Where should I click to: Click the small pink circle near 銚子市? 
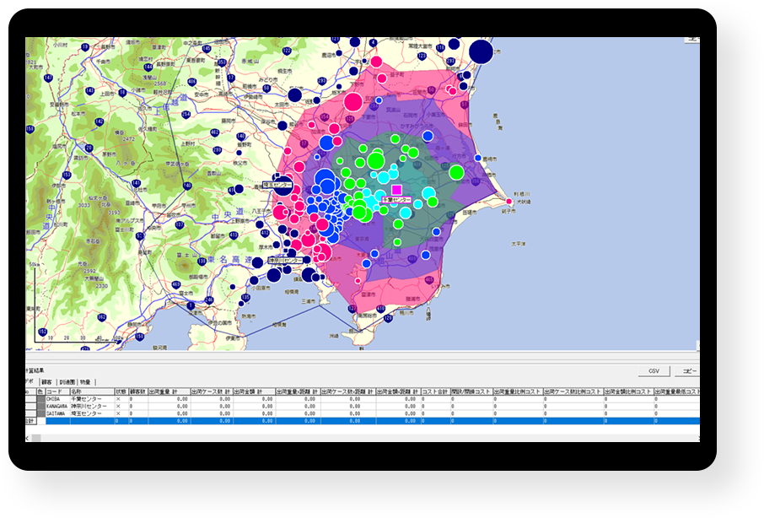coord(509,202)
